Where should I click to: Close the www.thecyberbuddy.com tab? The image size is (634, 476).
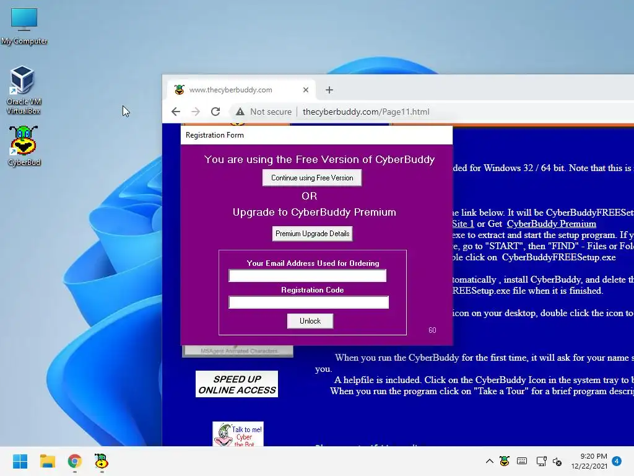(x=306, y=90)
